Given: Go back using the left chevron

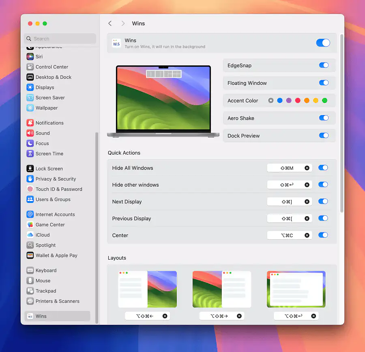Looking at the screenshot, I should tap(110, 24).
